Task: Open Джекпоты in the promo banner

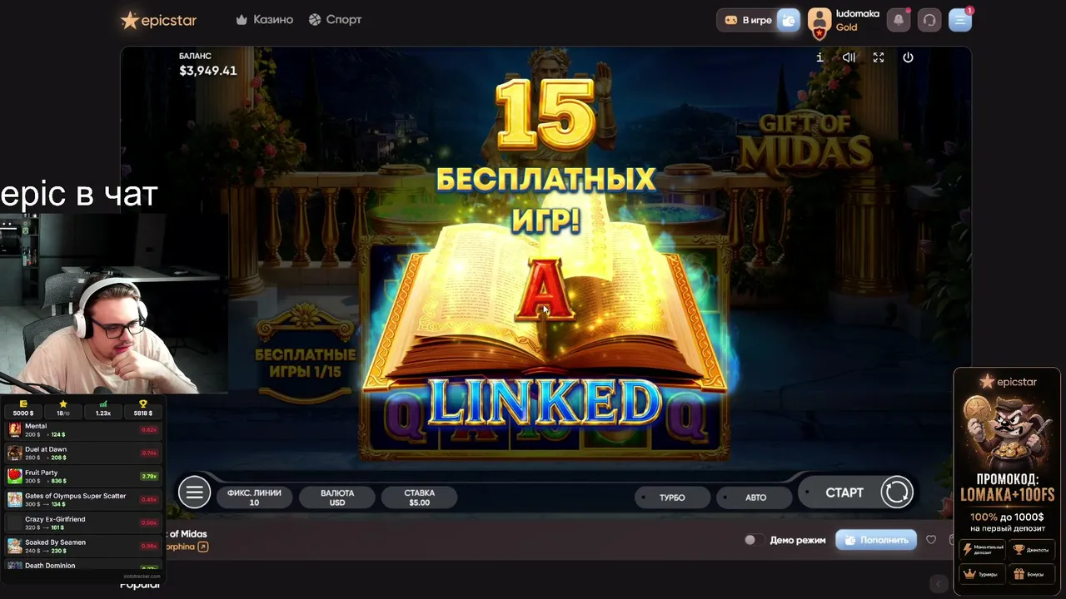Action: [1031, 550]
